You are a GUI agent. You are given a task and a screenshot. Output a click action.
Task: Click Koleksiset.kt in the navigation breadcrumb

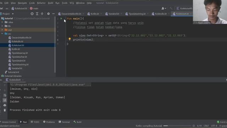20,9
